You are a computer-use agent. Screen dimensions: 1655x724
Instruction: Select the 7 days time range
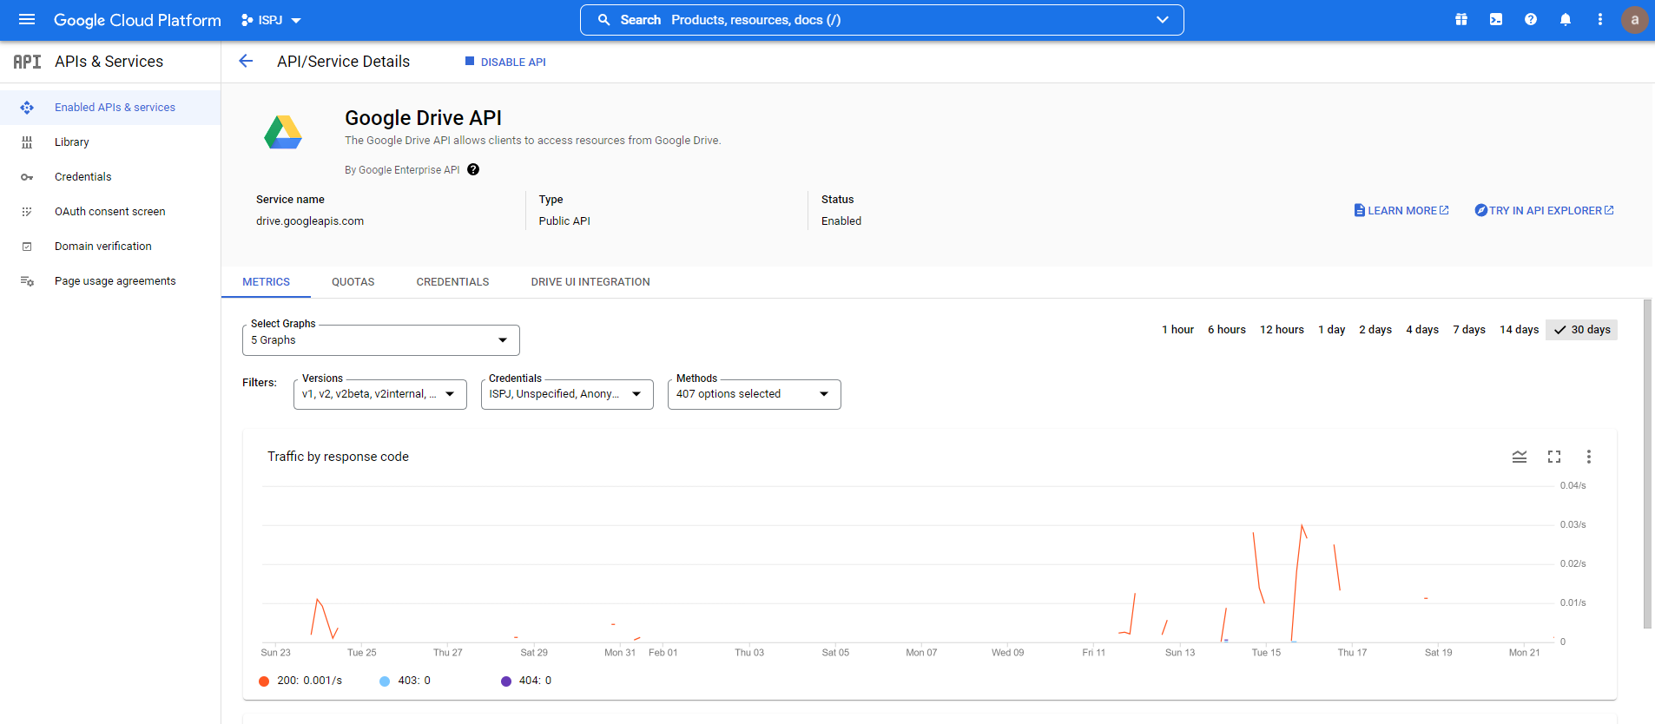point(1469,330)
